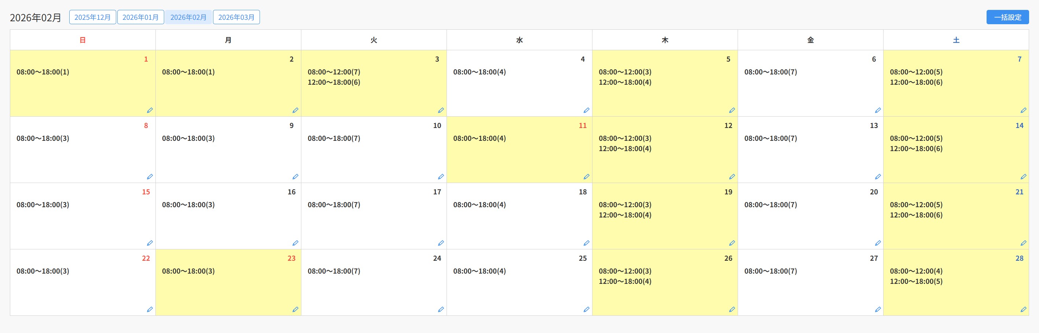Viewport: 1039px width, 333px height.
Task: Edit February 20 with its pencil icon
Action: coord(878,243)
